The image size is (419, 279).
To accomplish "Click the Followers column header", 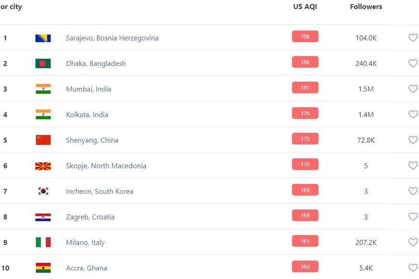I will point(366,6).
